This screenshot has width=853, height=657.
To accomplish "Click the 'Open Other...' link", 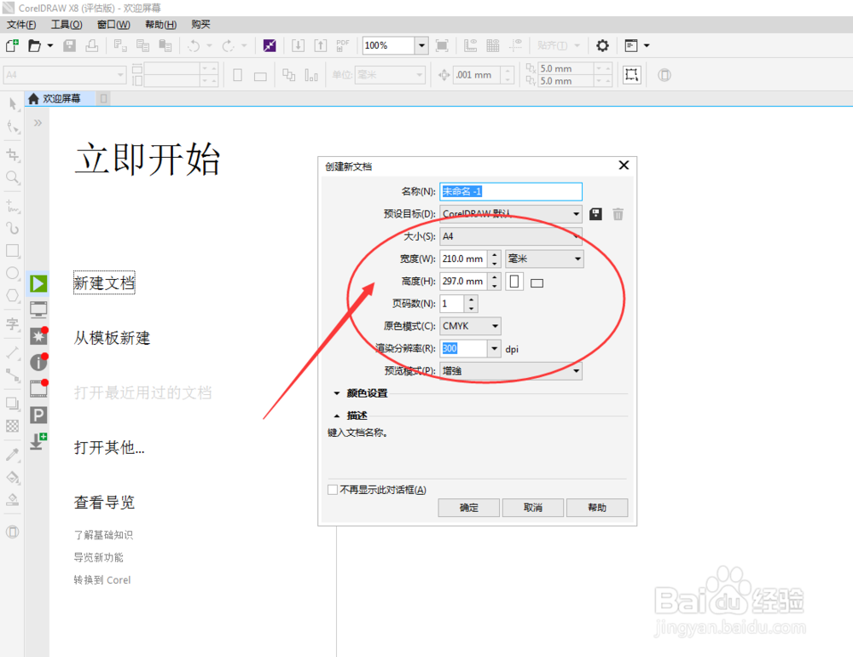I will [x=109, y=447].
